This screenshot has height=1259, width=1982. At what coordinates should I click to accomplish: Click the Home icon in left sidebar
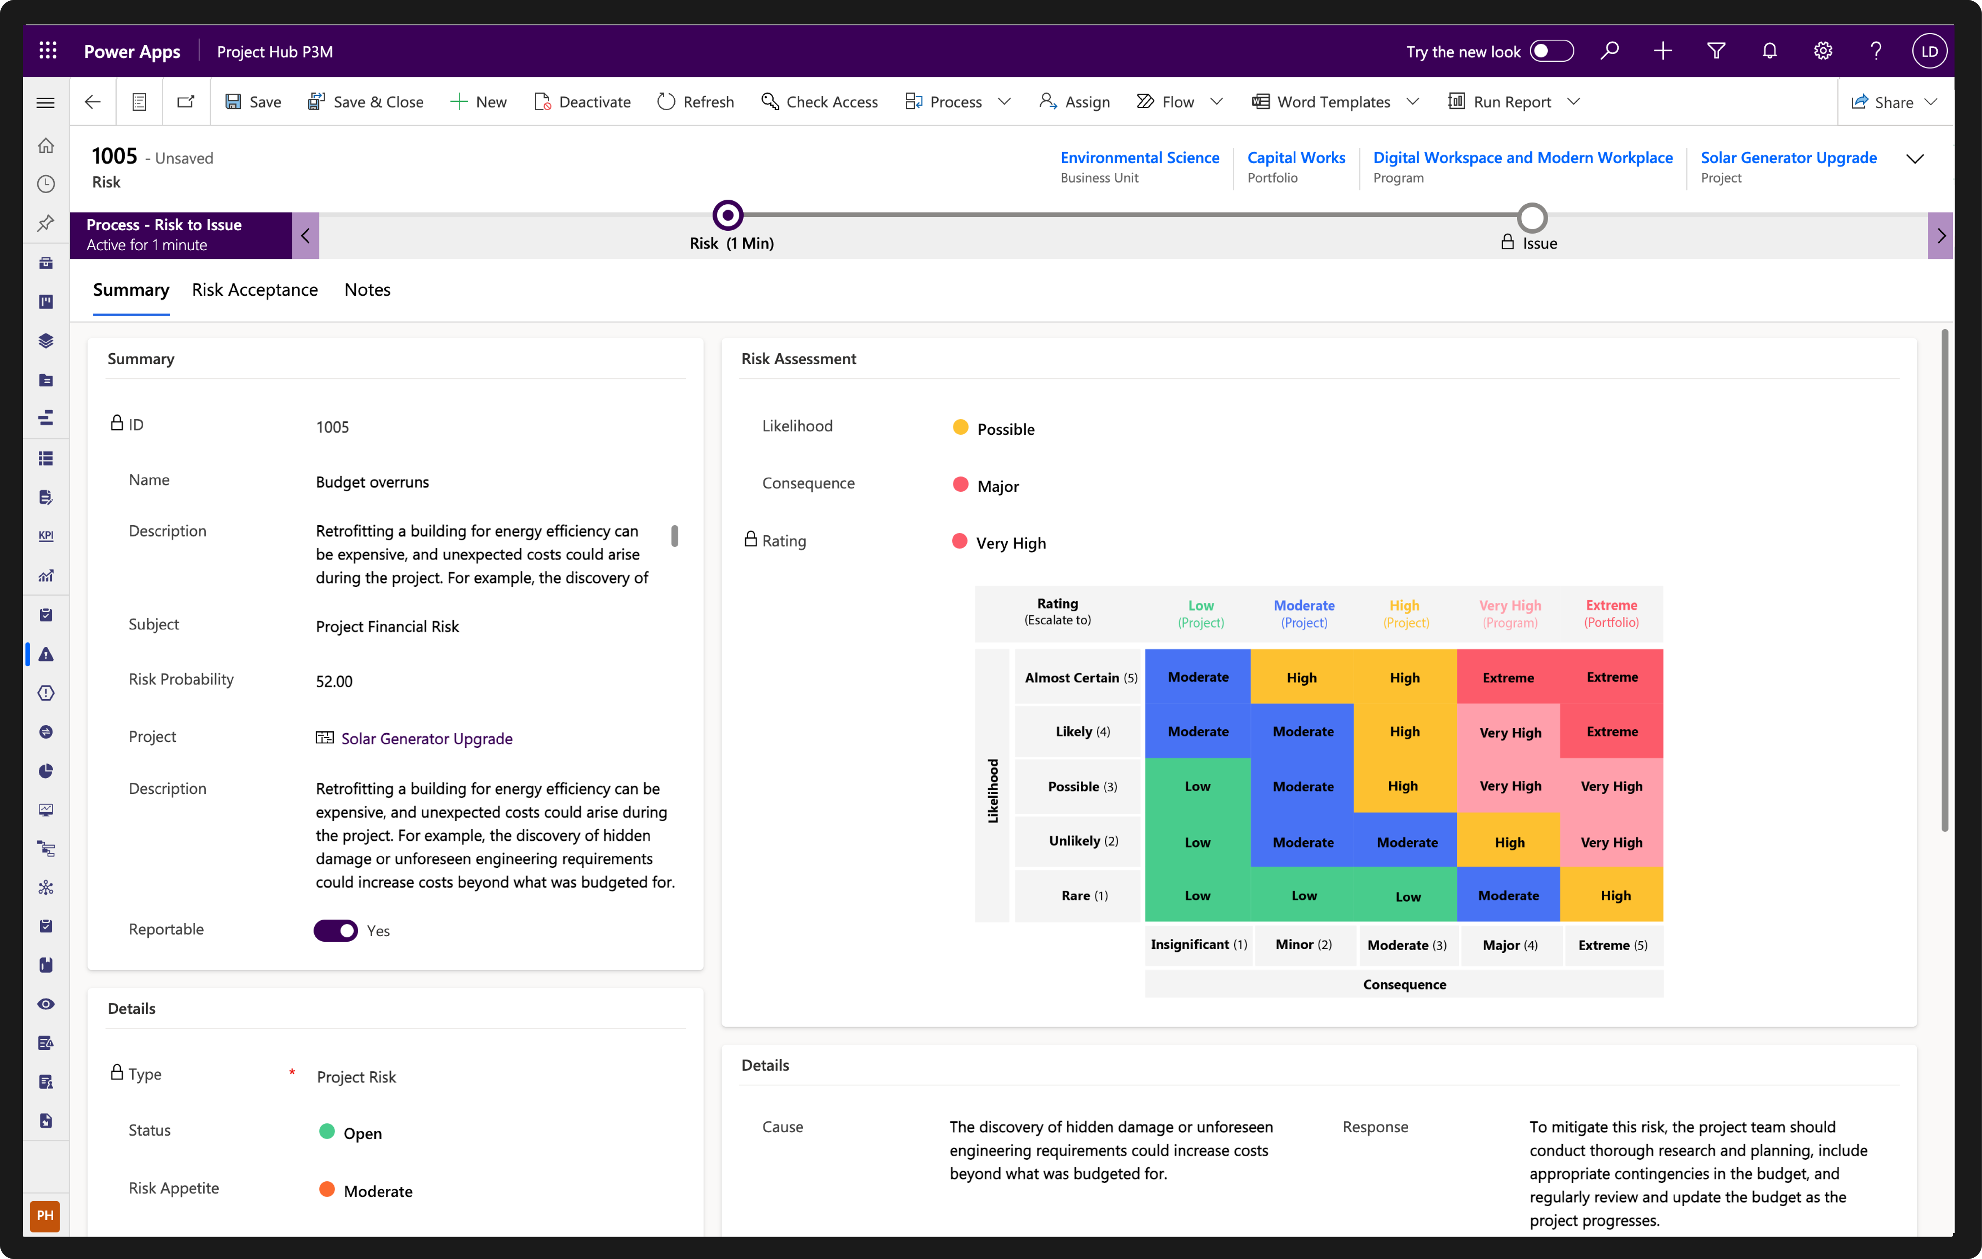46,146
